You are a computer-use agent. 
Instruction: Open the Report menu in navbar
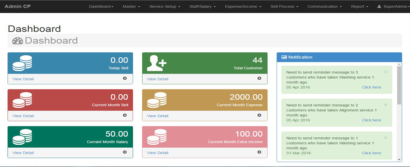pos(359,7)
